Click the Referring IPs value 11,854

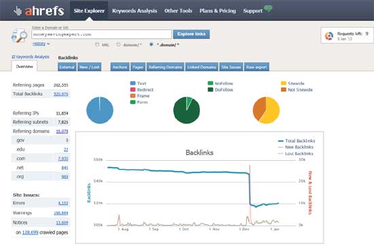62,113
